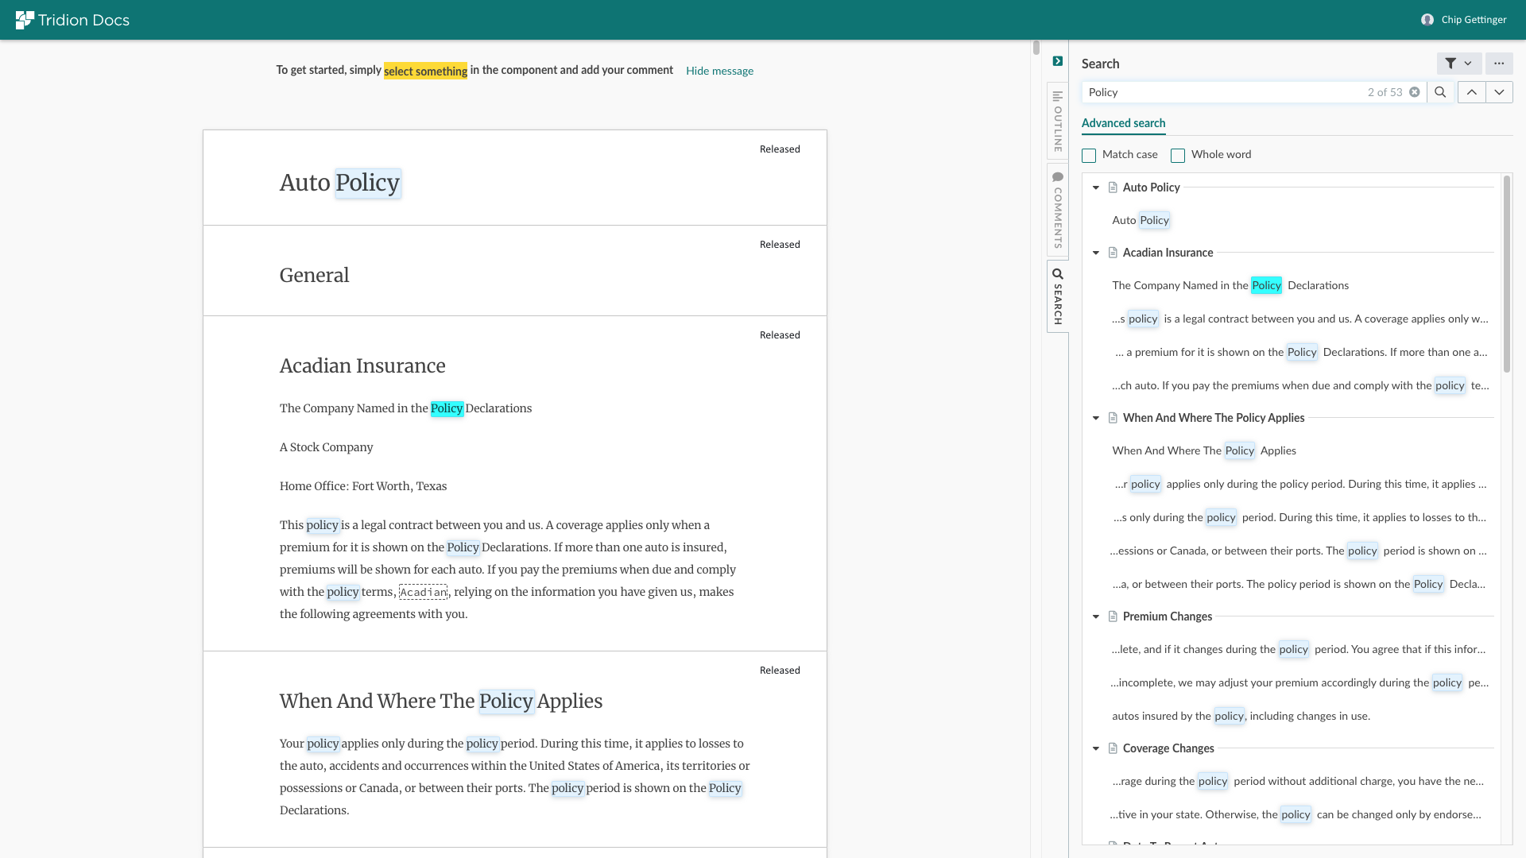Go to next search result
1526x858 pixels.
pos(1499,92)
